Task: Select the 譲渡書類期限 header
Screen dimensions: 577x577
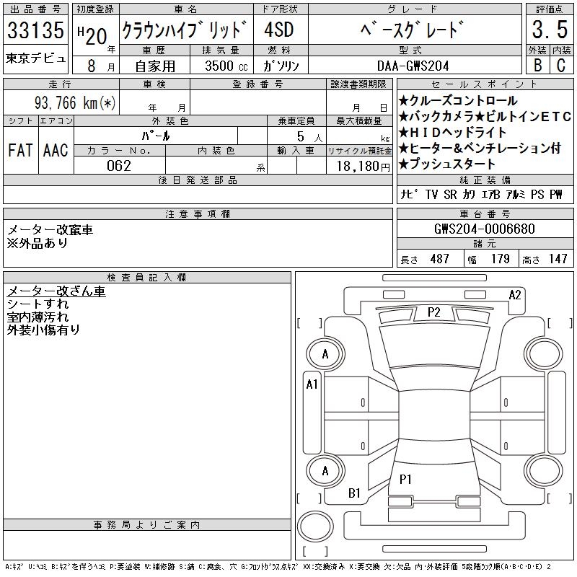Action: pos(358,84)
